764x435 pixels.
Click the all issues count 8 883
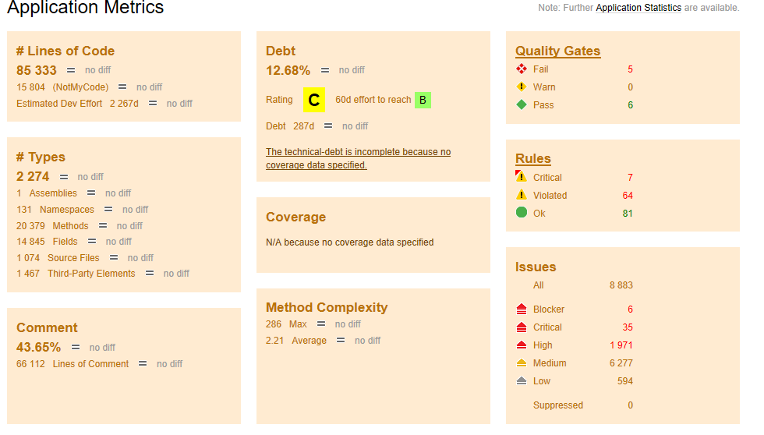[x=621, y=285]
